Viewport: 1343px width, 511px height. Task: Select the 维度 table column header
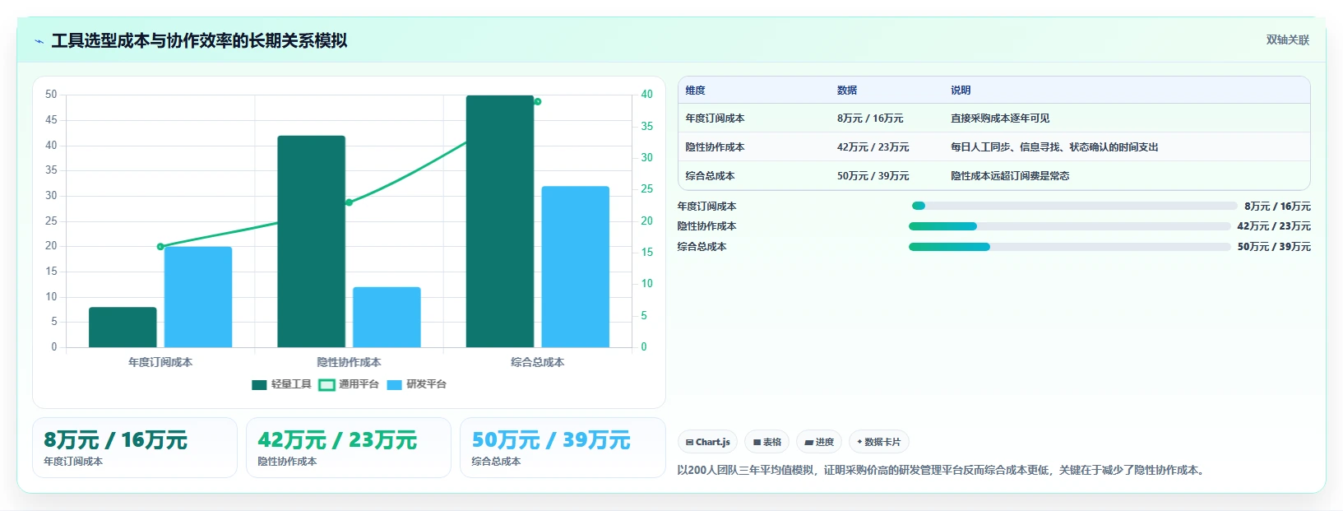pyautogui.click(x=696, y=91)
